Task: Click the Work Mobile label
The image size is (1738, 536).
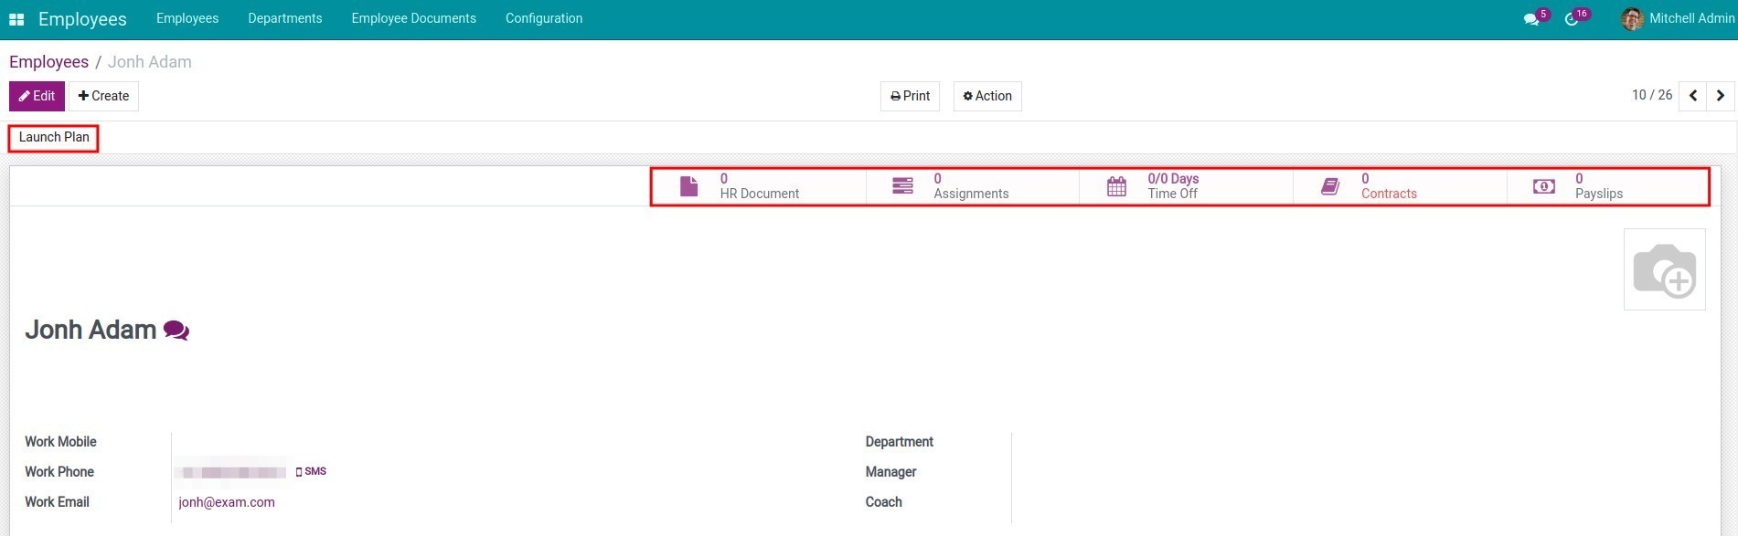Action: coord(60,442)
